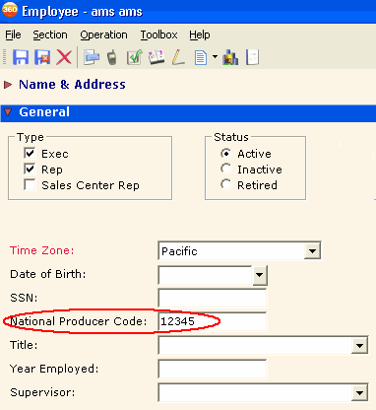
Task: Open the planner calendar book icon
Action: click(157, 57)
